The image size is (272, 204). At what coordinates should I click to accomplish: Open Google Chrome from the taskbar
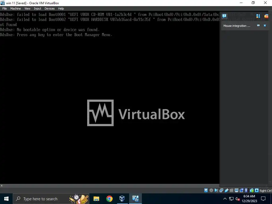109,199
